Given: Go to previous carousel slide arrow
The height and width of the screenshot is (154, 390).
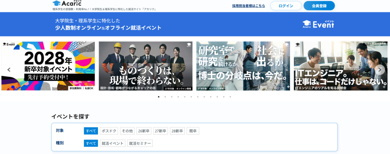Looking at the screenshot, I should point(9,70).
